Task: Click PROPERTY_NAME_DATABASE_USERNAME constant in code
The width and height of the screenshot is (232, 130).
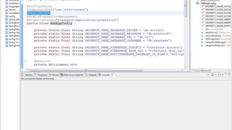Action: tap(113, 40)
